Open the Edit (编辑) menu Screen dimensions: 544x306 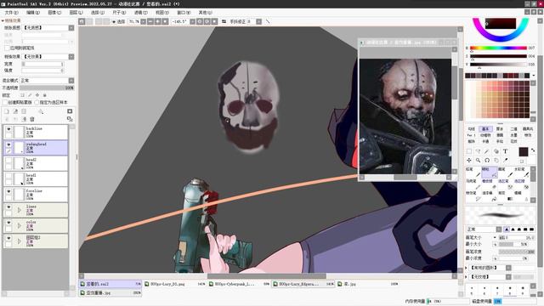coord(33,13)
